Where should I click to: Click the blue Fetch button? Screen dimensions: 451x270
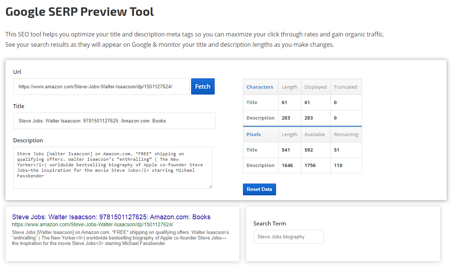click(x=203, y=86)
